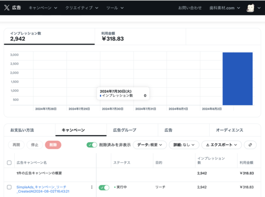The image size is (265, 197).
Task: Select the 利用金額 ¥318.83 metric card
Action: (140, 36)
